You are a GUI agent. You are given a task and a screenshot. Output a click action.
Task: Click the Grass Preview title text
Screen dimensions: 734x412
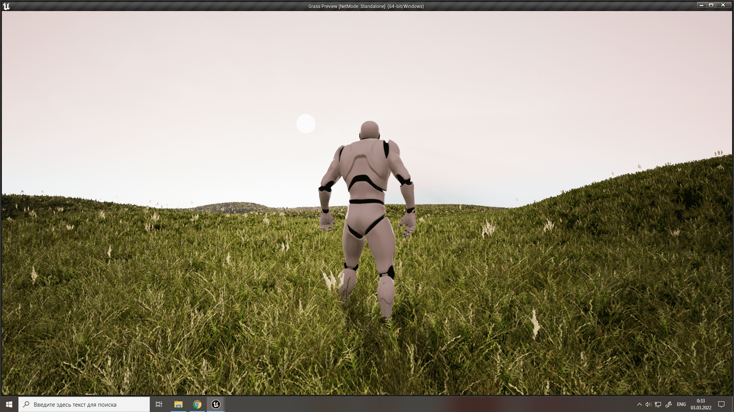click(x=366, y=6)
